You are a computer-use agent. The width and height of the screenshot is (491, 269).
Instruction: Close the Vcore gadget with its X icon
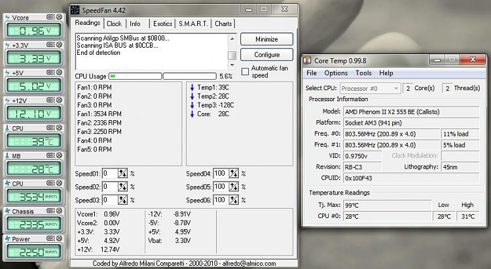pyautogui.click(x=59, y=17)
